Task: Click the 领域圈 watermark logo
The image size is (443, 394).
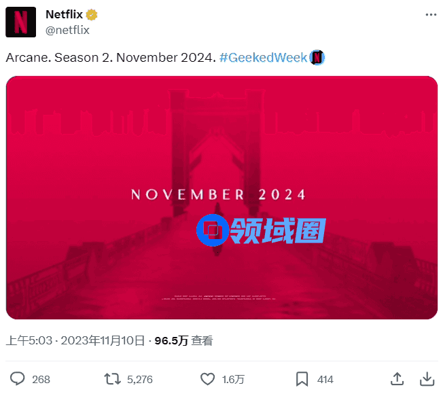Action: pos(261,230)
